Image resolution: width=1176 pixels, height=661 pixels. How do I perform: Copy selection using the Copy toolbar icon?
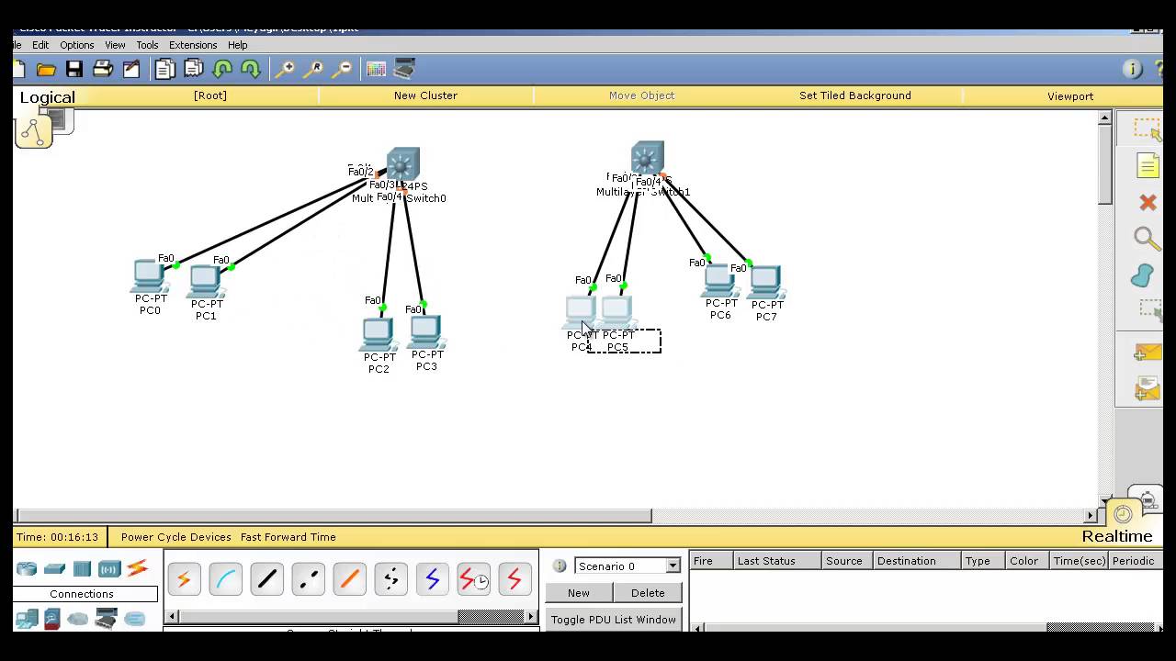pos(164,69)
